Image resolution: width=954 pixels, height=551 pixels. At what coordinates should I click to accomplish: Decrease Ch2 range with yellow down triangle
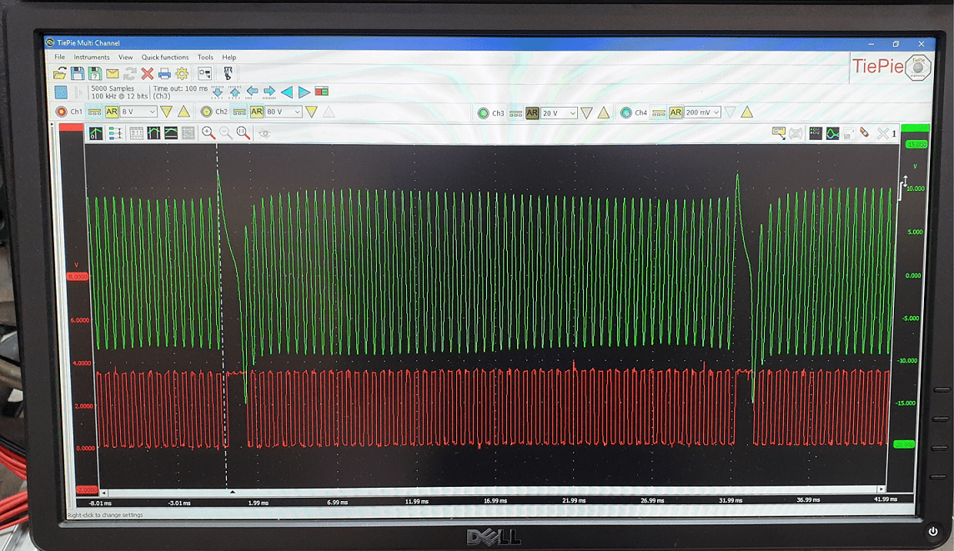pos(311,112)
